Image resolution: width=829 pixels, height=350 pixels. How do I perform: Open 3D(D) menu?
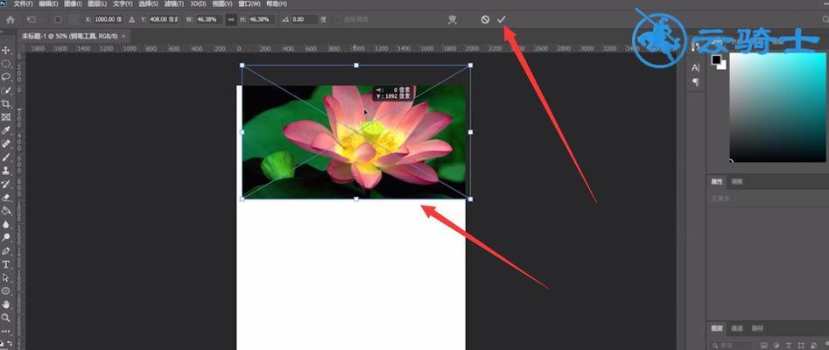tap(198, 3)
